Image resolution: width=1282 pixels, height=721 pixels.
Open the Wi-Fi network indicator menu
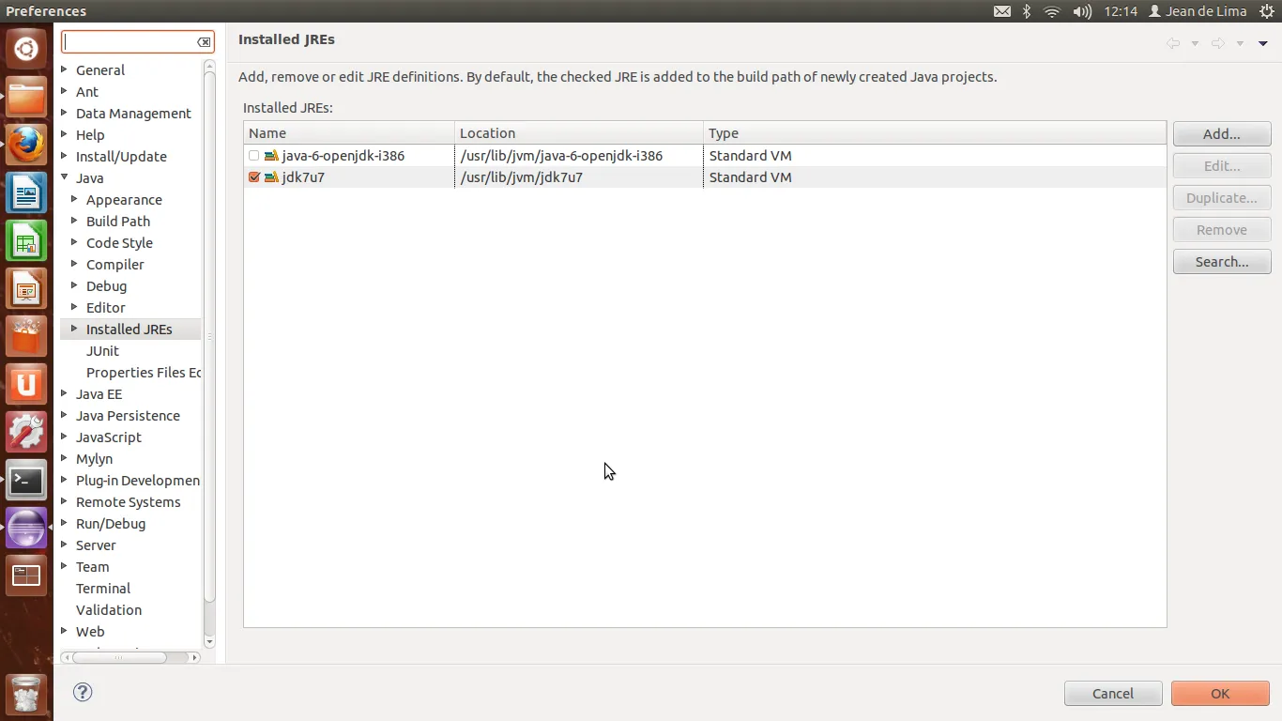tap(1052, 11)
